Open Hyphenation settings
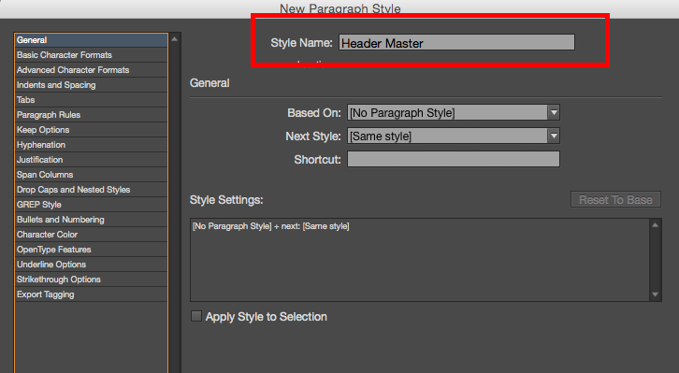This screenshot has height=373, width=679. tap(91, 145)
